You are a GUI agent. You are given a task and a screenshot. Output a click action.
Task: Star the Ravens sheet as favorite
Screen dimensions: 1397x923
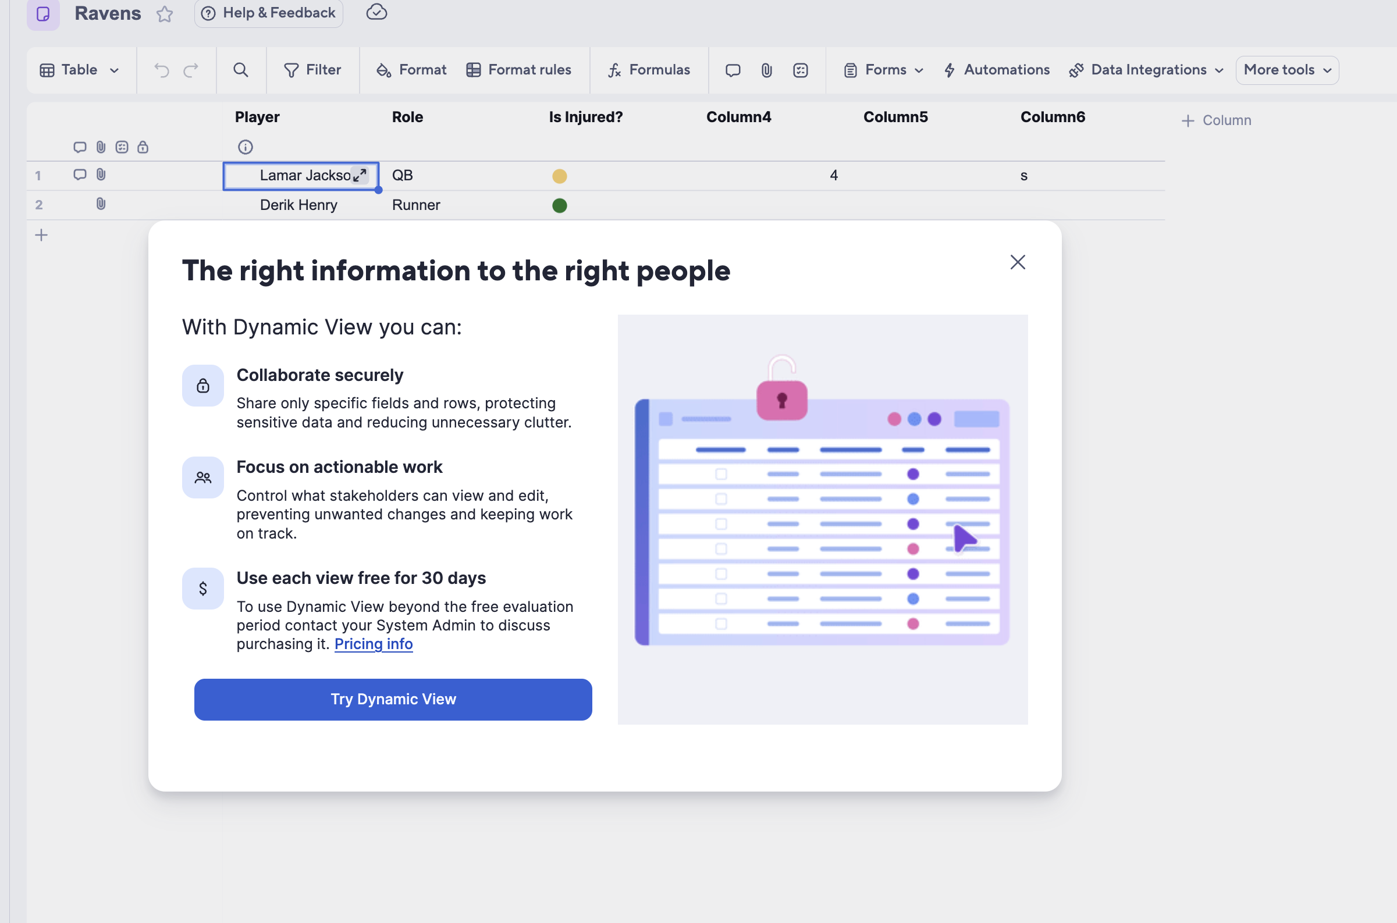[165, 14]
